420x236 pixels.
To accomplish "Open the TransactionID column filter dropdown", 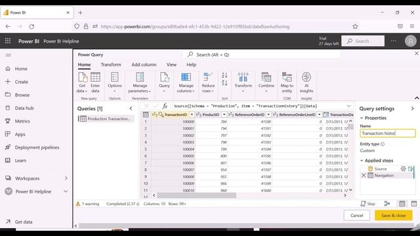I will [x=192, y=115].
